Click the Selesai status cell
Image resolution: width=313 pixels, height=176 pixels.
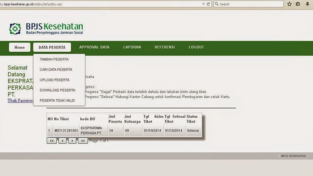(192, 130)
